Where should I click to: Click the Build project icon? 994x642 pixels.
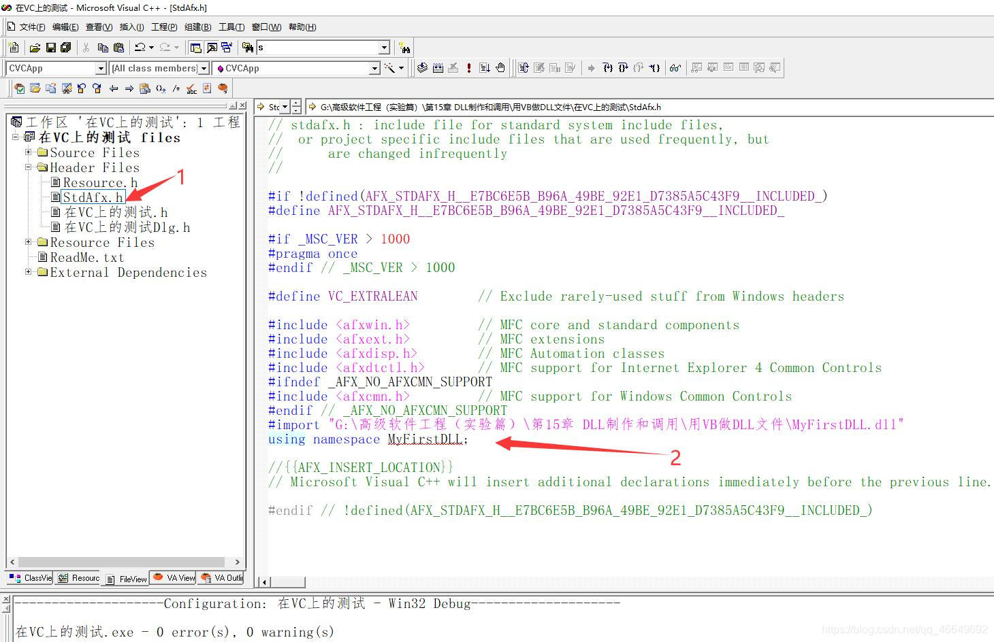coord(438,68)
